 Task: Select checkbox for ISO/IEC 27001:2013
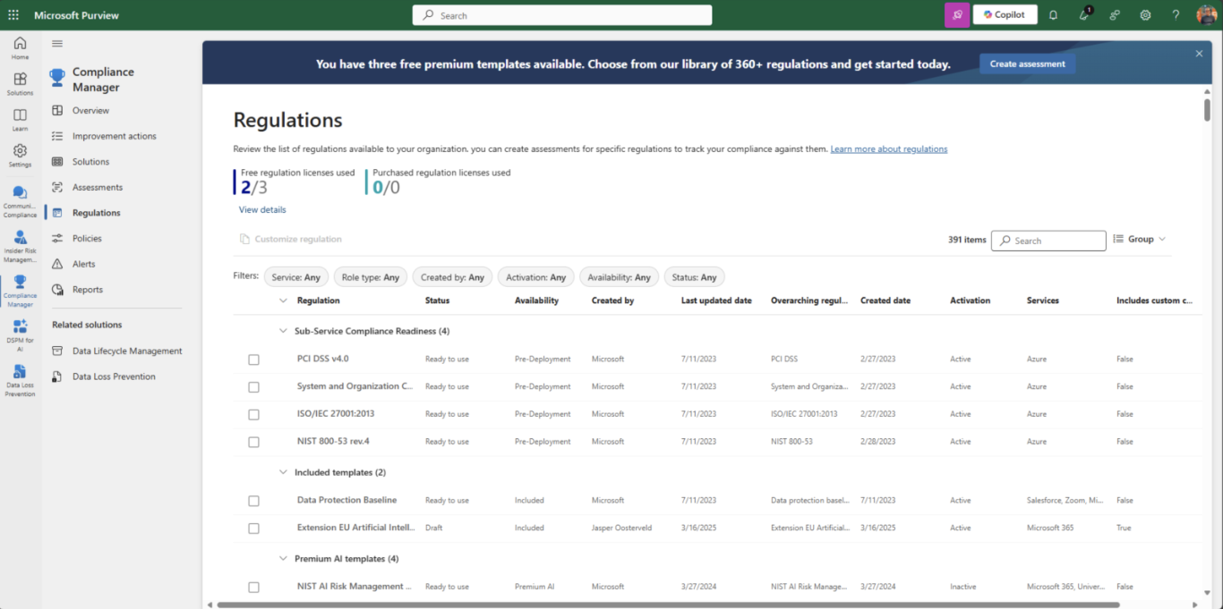[253, 415]
